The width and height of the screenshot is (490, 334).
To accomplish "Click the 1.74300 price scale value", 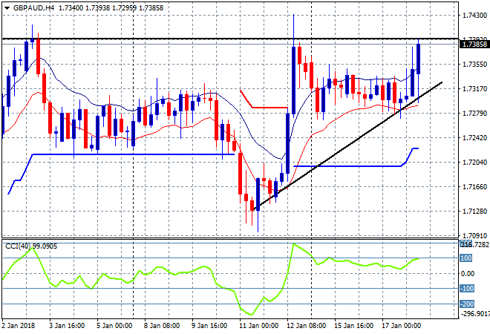I will [474, 16].
